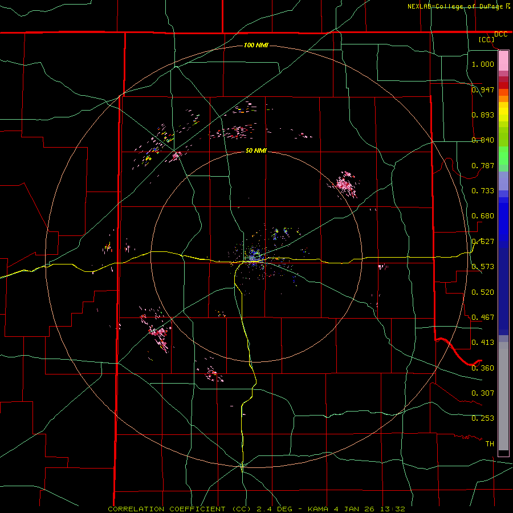Click the 0.627 scale label
The width and height of the screenshot is (513, 513).
tap(483, 242)
